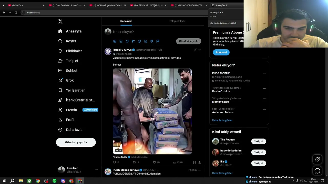Open Fitness Guide source link
The image size is (328, 184).
[120, 157]
